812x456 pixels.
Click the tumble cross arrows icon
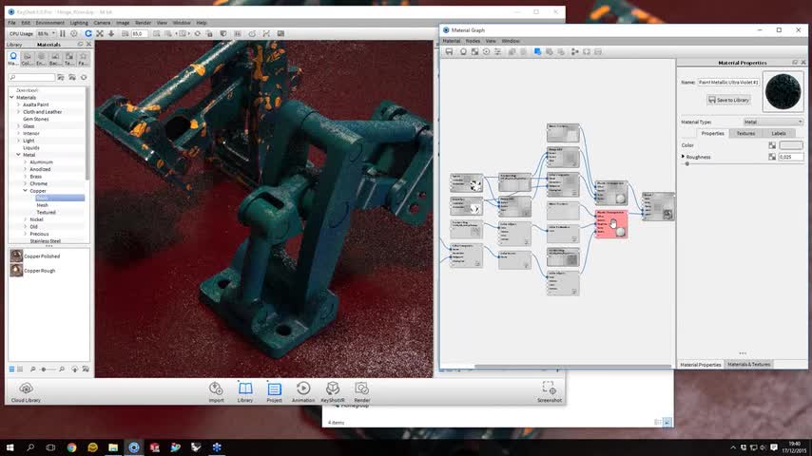pos(100,33)
